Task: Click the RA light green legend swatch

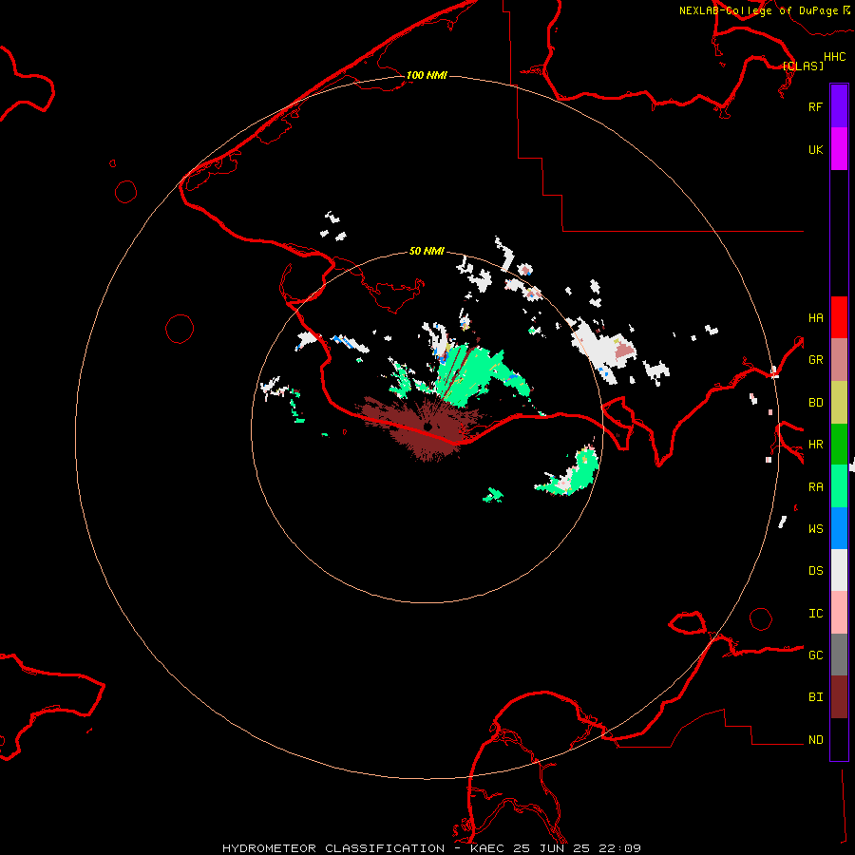Action: 839,485
